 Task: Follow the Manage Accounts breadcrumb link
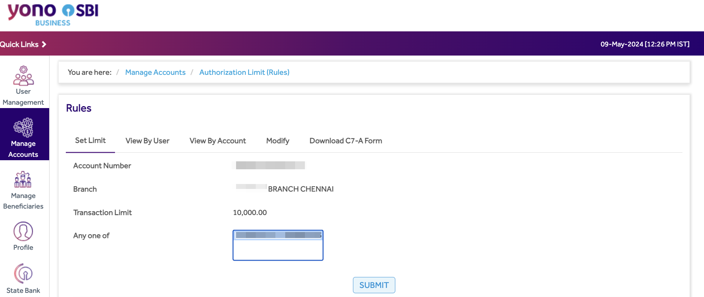pos(155,72)
